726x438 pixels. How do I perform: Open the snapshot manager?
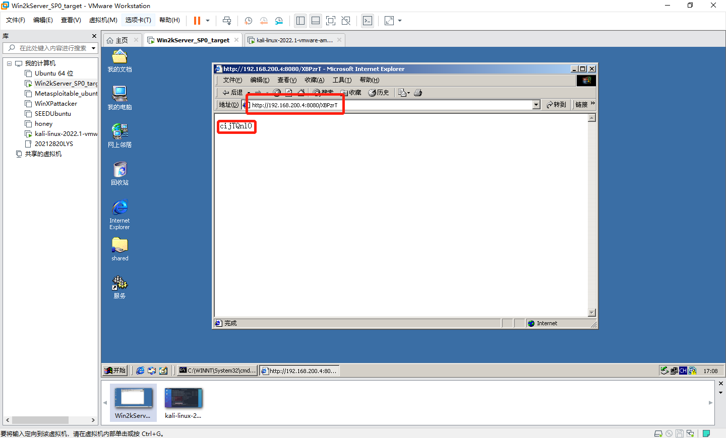click(x=279, y=21)
